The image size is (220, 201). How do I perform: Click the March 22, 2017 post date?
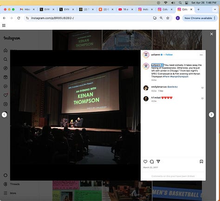coord(150,168)
